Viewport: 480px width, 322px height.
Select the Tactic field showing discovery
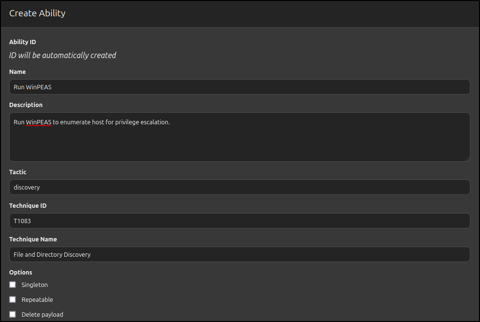[240, 187]
